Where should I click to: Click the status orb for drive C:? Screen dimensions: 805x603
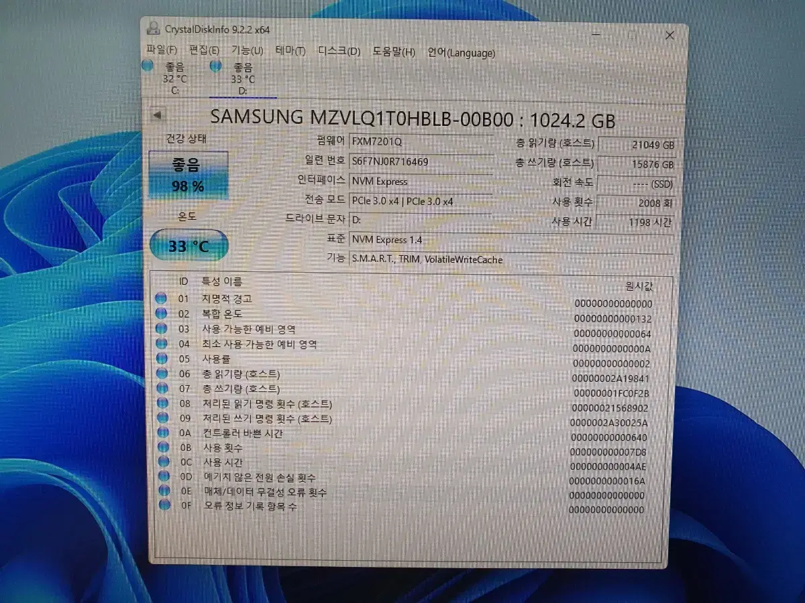point(148,66)
